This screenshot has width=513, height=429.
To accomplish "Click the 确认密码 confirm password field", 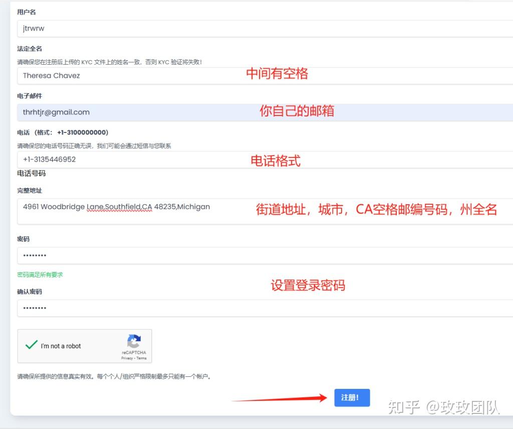I will (x=150, y=308).
